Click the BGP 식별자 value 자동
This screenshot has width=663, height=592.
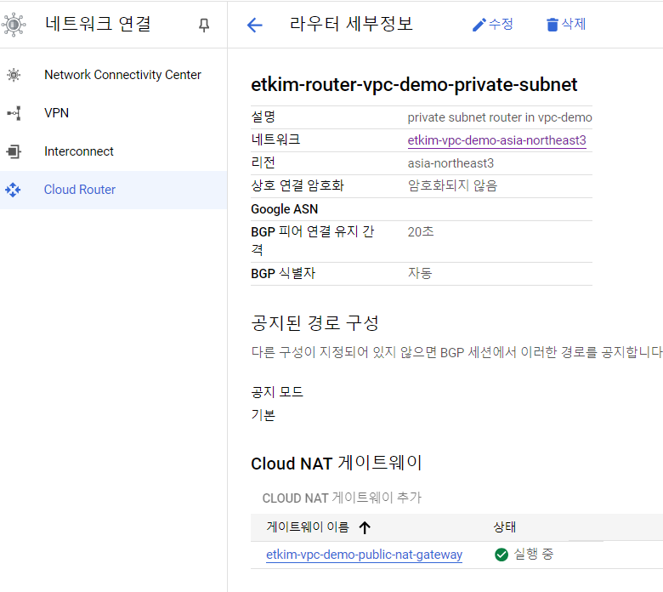[x=419, y=273]
